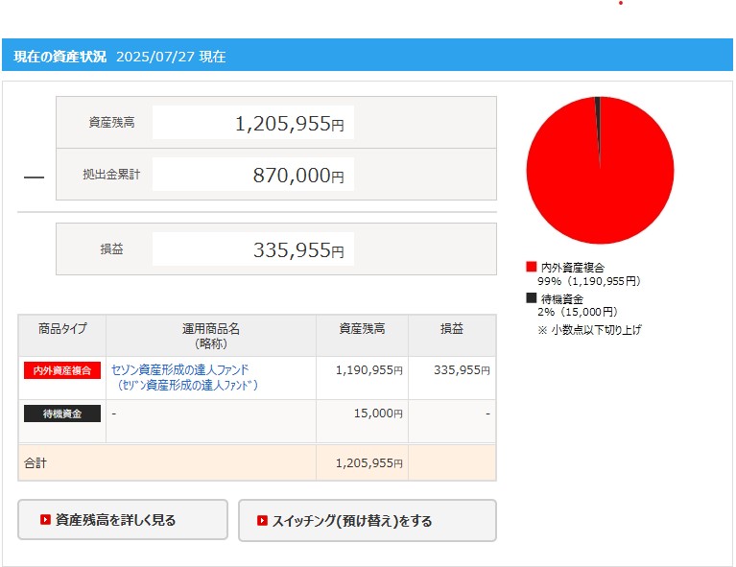
Task: Click the minus sign beside 拠出金累計
Action: click(x=34, y=177)
